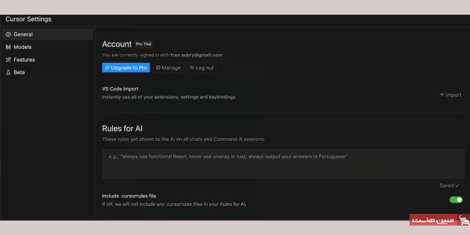Toggle the Include .cursorrules file switch

tap(456, 200)
